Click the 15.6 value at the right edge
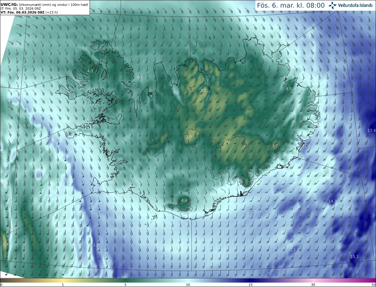This screenshot has height=287, width=376. pos(372,130)
